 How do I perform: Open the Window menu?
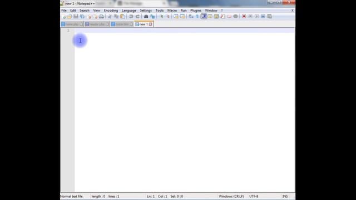pyautogui.click(x=211, y=11)
